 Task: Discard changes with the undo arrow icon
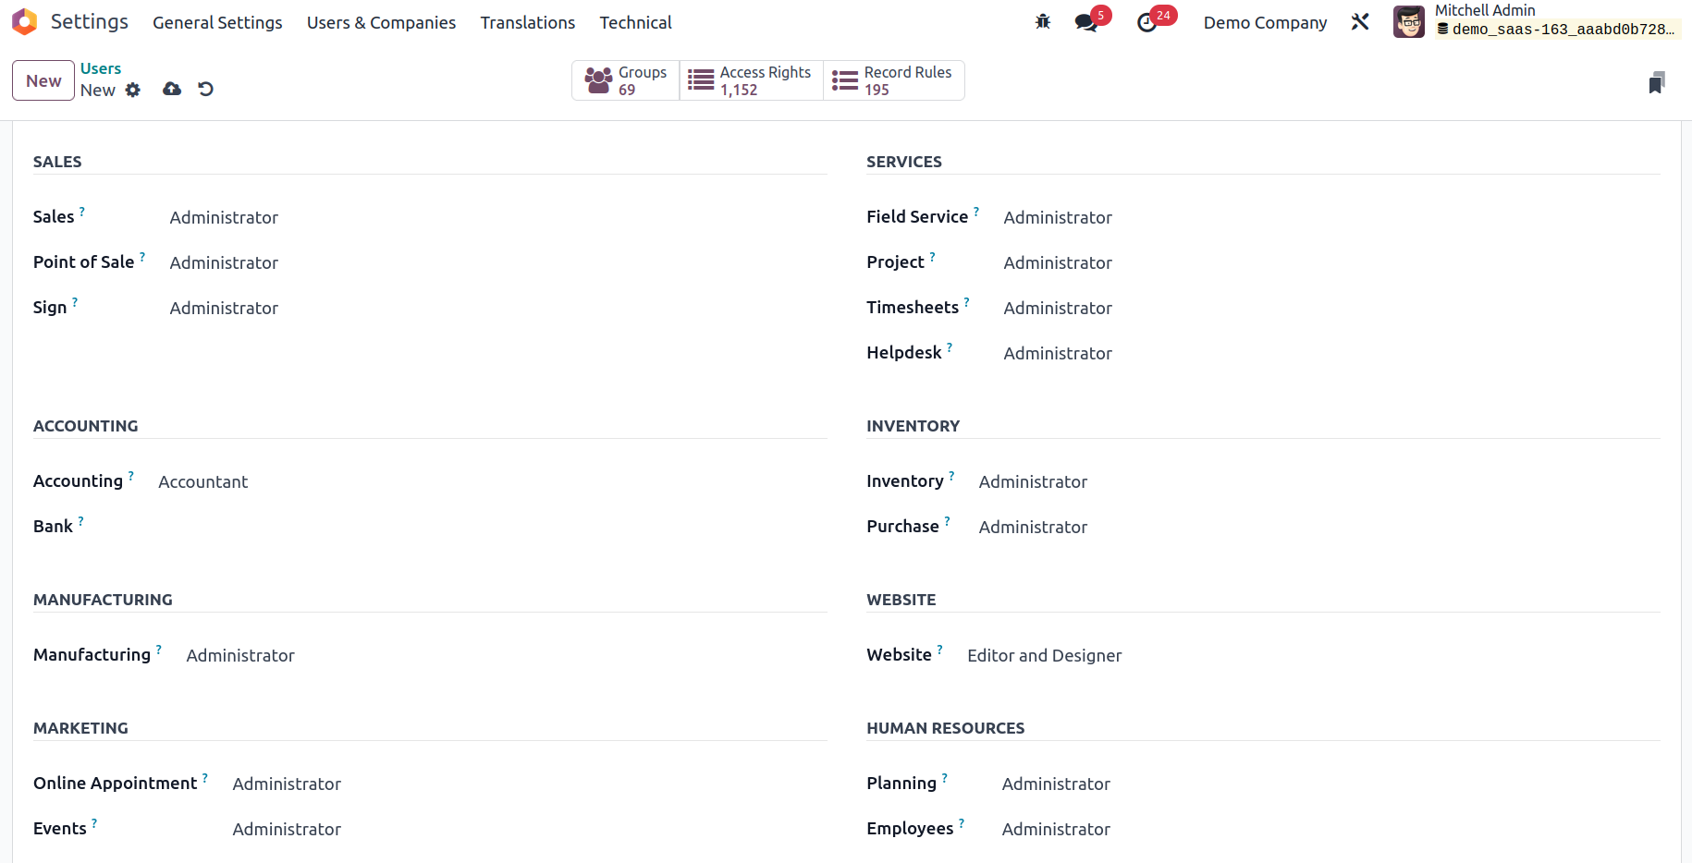point(206,89)
